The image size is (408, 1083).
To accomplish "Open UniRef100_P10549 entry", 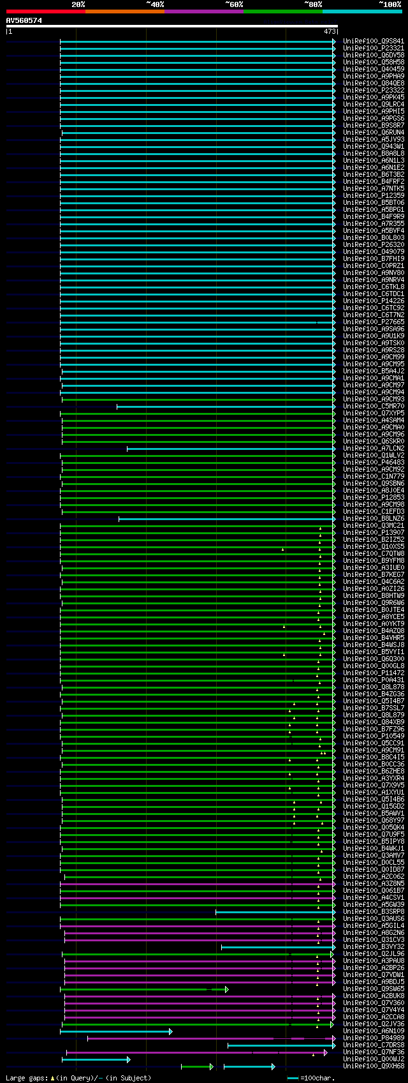I will click(374, 736).
